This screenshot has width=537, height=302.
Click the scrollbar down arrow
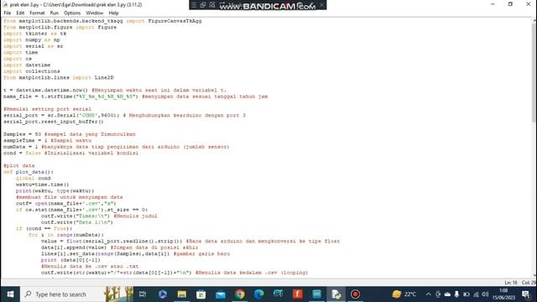[x=534, y=275]
